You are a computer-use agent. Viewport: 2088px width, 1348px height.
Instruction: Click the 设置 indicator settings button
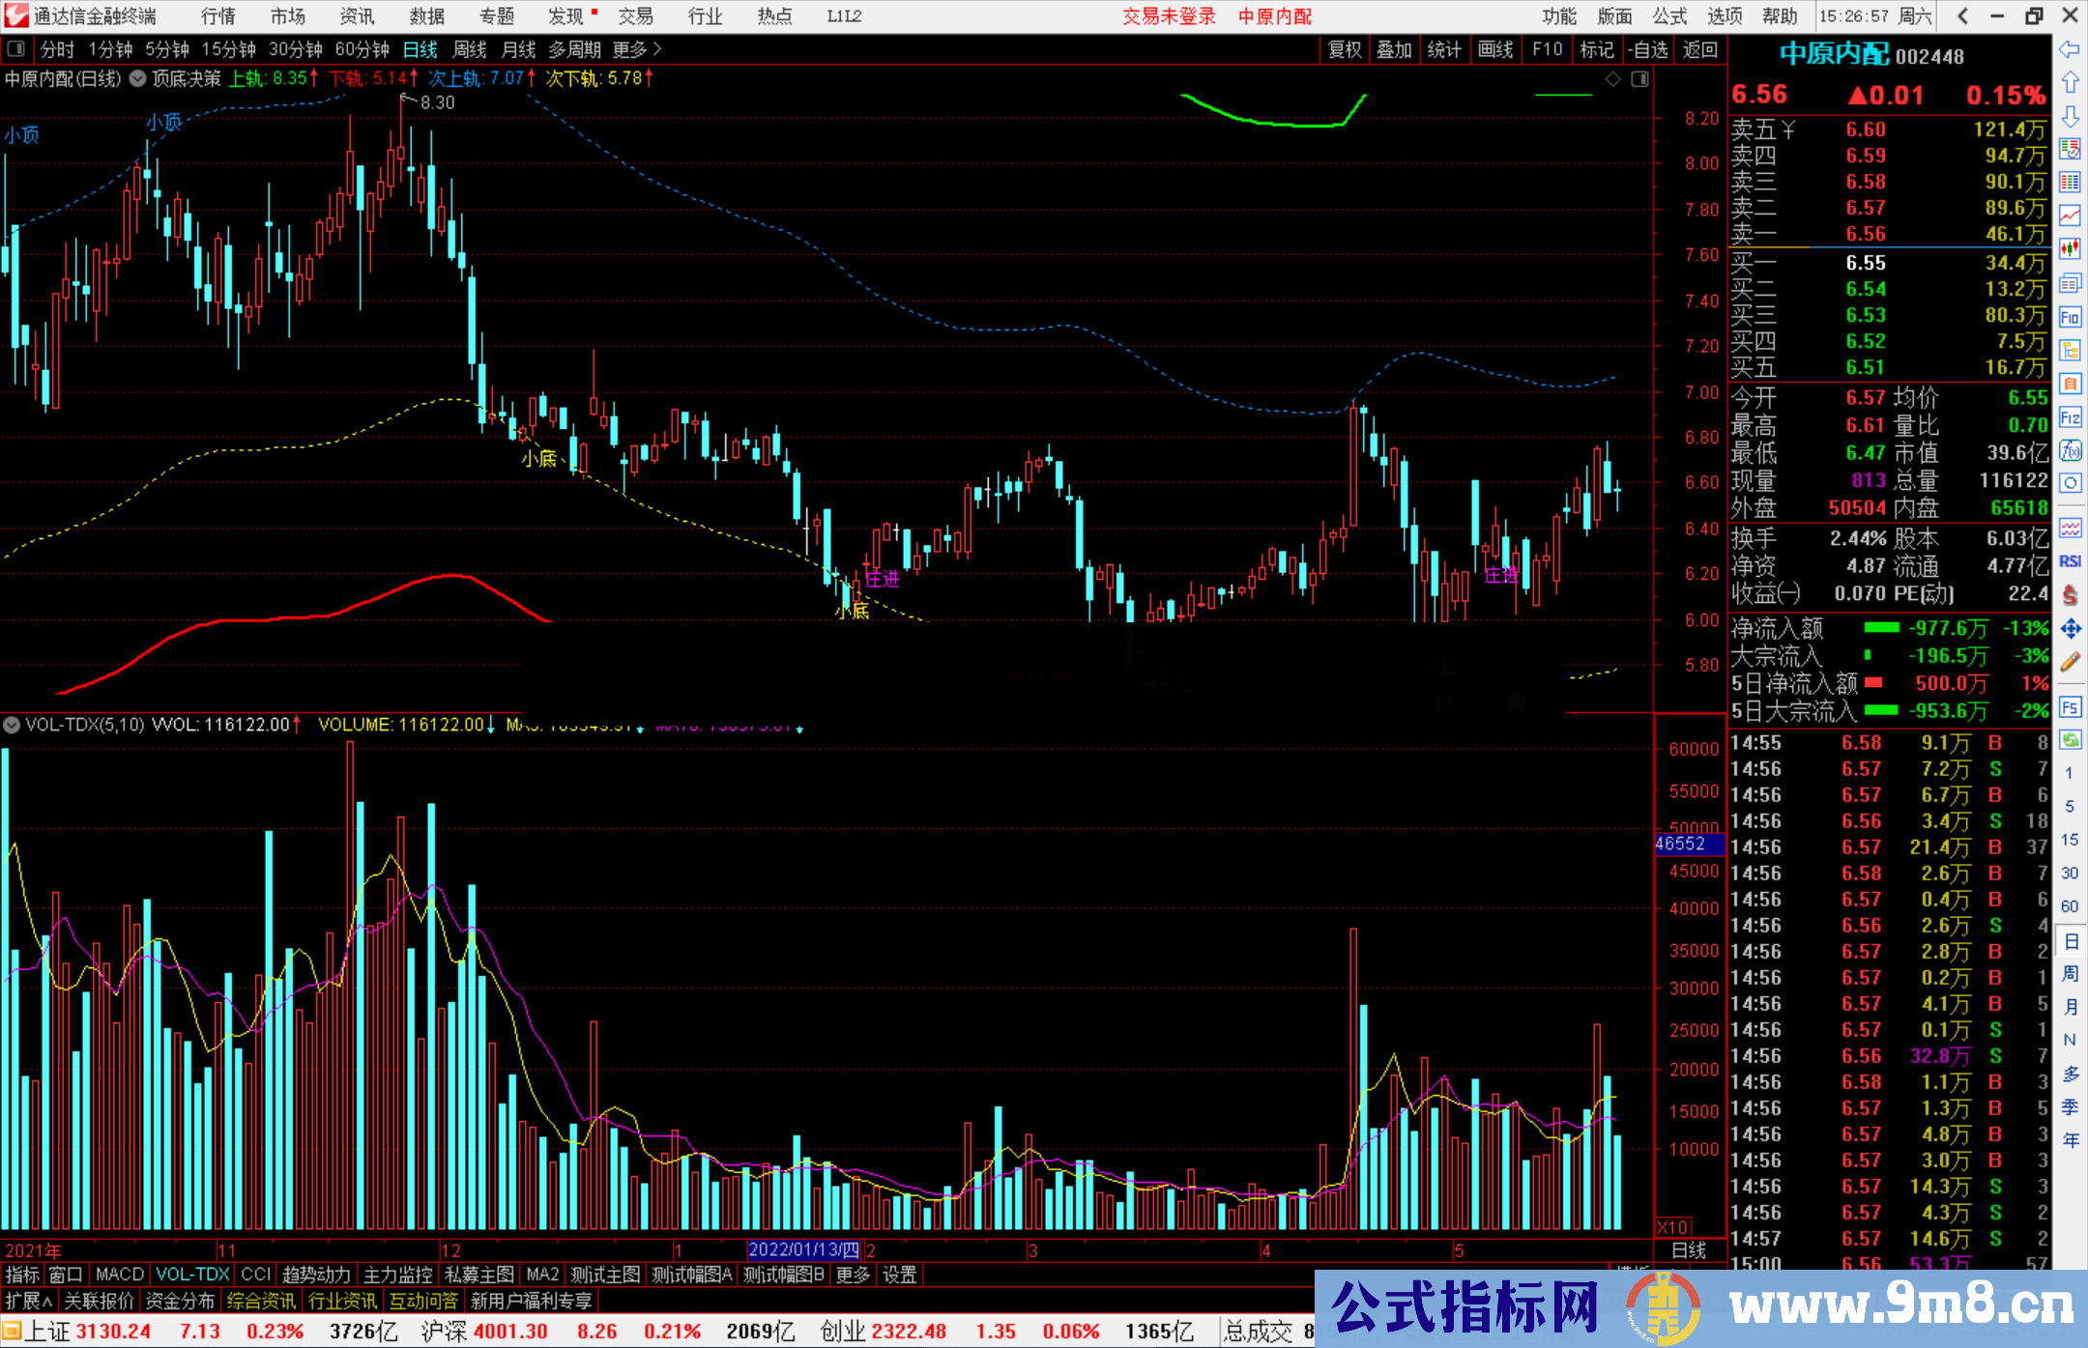click(899, 1275)
